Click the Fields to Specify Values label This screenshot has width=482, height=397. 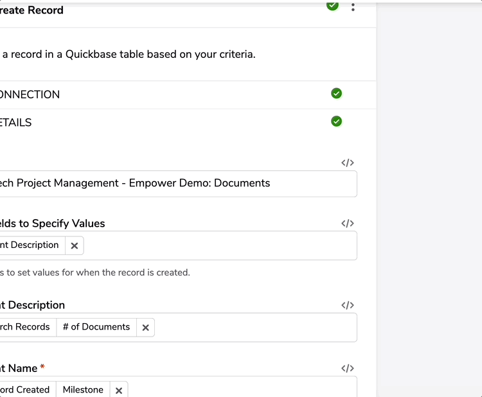(52, 224)
